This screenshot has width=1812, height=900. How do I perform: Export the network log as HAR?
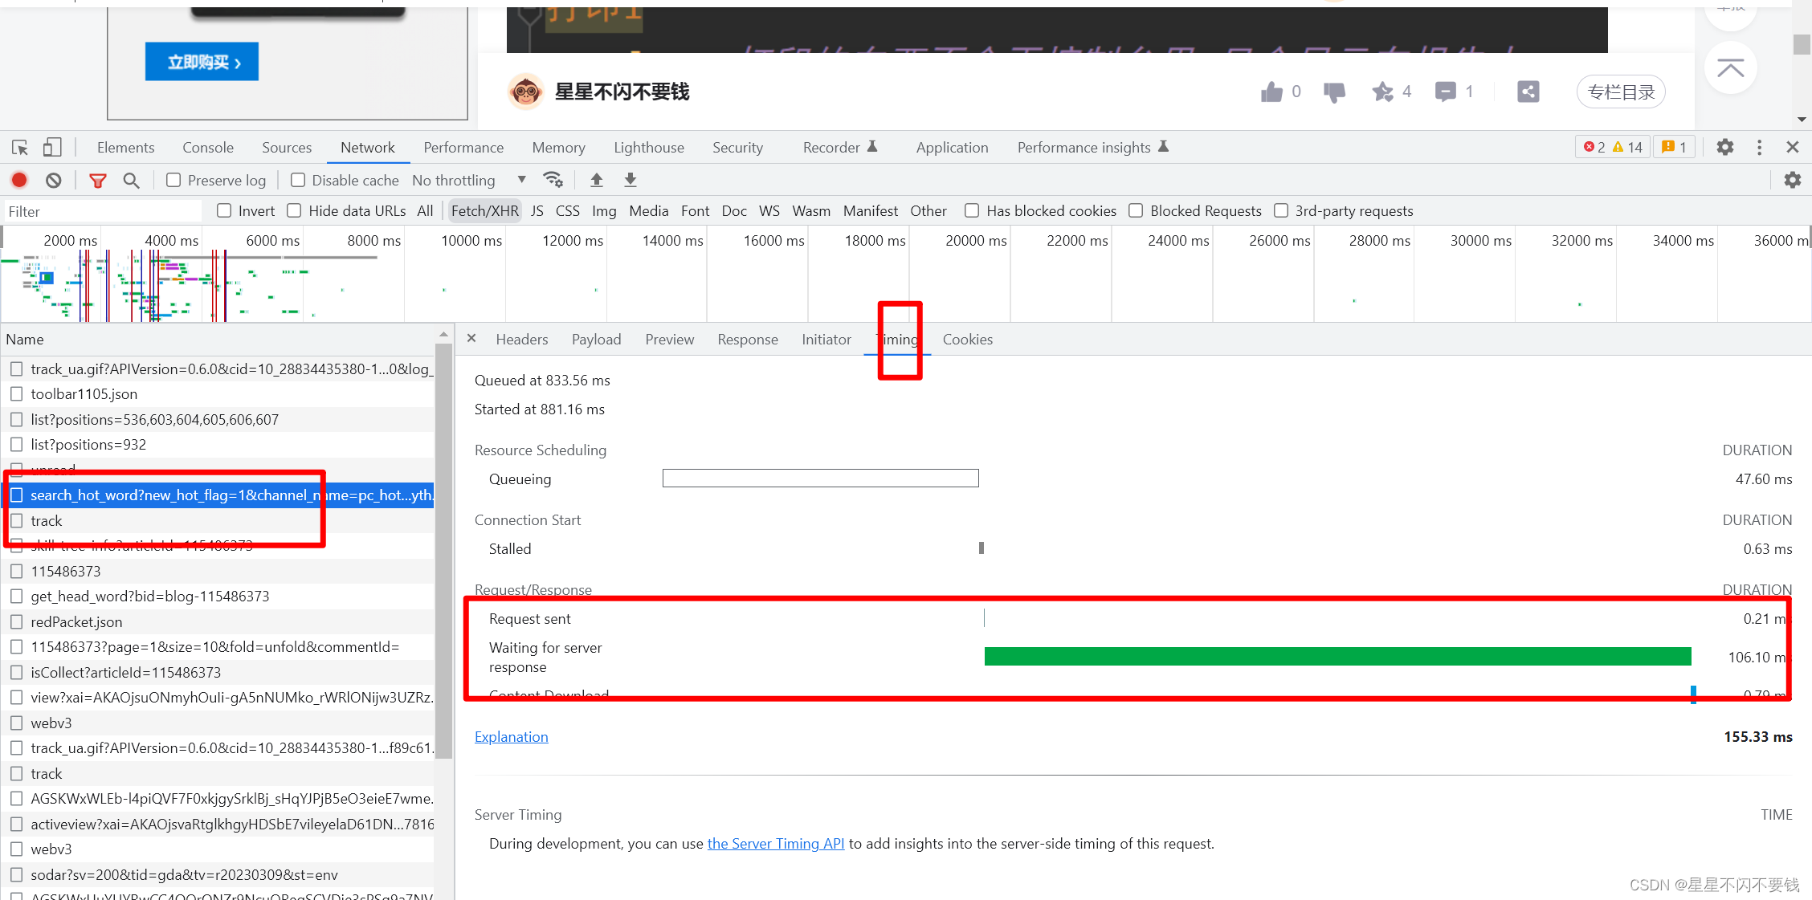click(630, 180)
